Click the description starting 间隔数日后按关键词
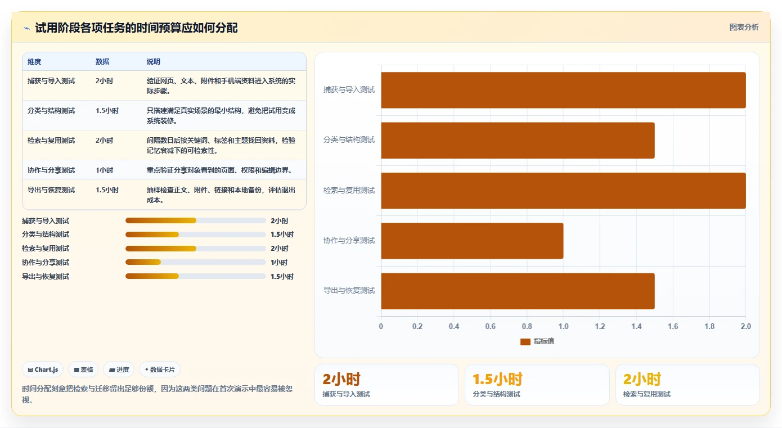Image resolution: width=782 pixels, height=428 pixels. [x=221, y=146]
